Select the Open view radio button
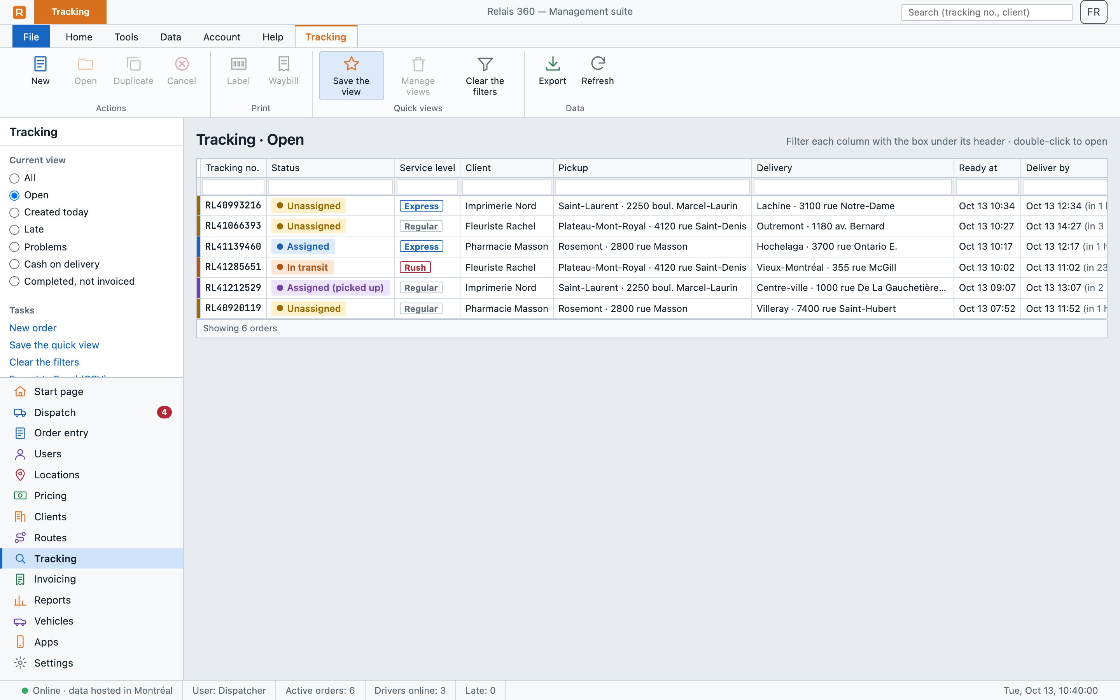 [x=14, y=195]
